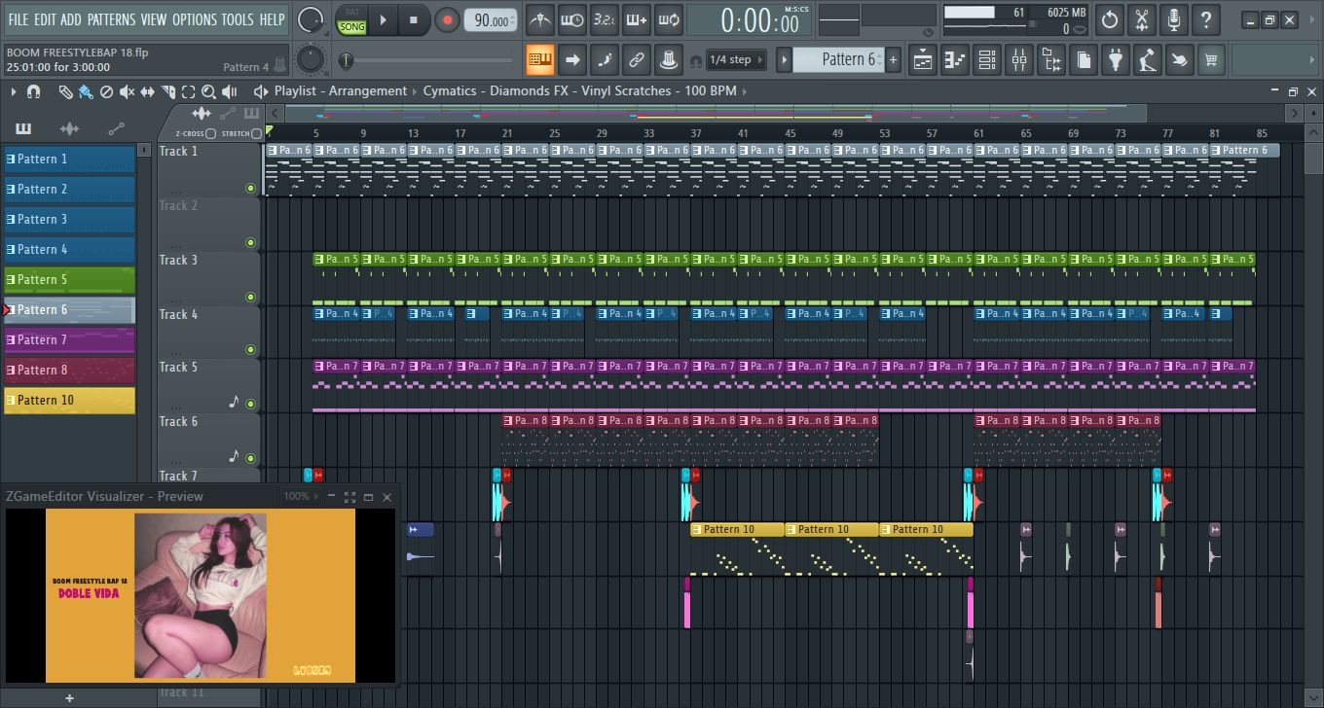Image resolution: width=1324 pixels, height=708 pixels.
Task: Open the Mixer view icon
Action: point(1019,59)
